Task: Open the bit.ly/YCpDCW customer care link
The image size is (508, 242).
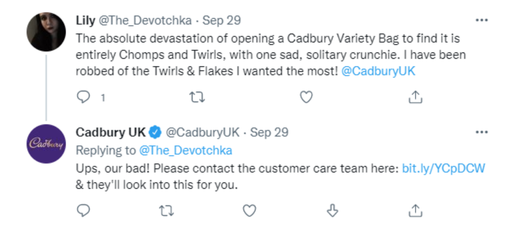Action: pos(443,168)
